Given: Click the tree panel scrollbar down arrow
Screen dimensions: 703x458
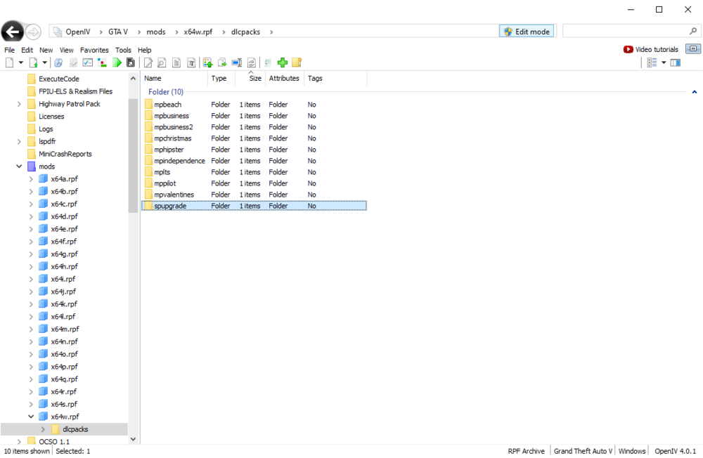Looking at the screenshot, I should [x=133, y=439].
